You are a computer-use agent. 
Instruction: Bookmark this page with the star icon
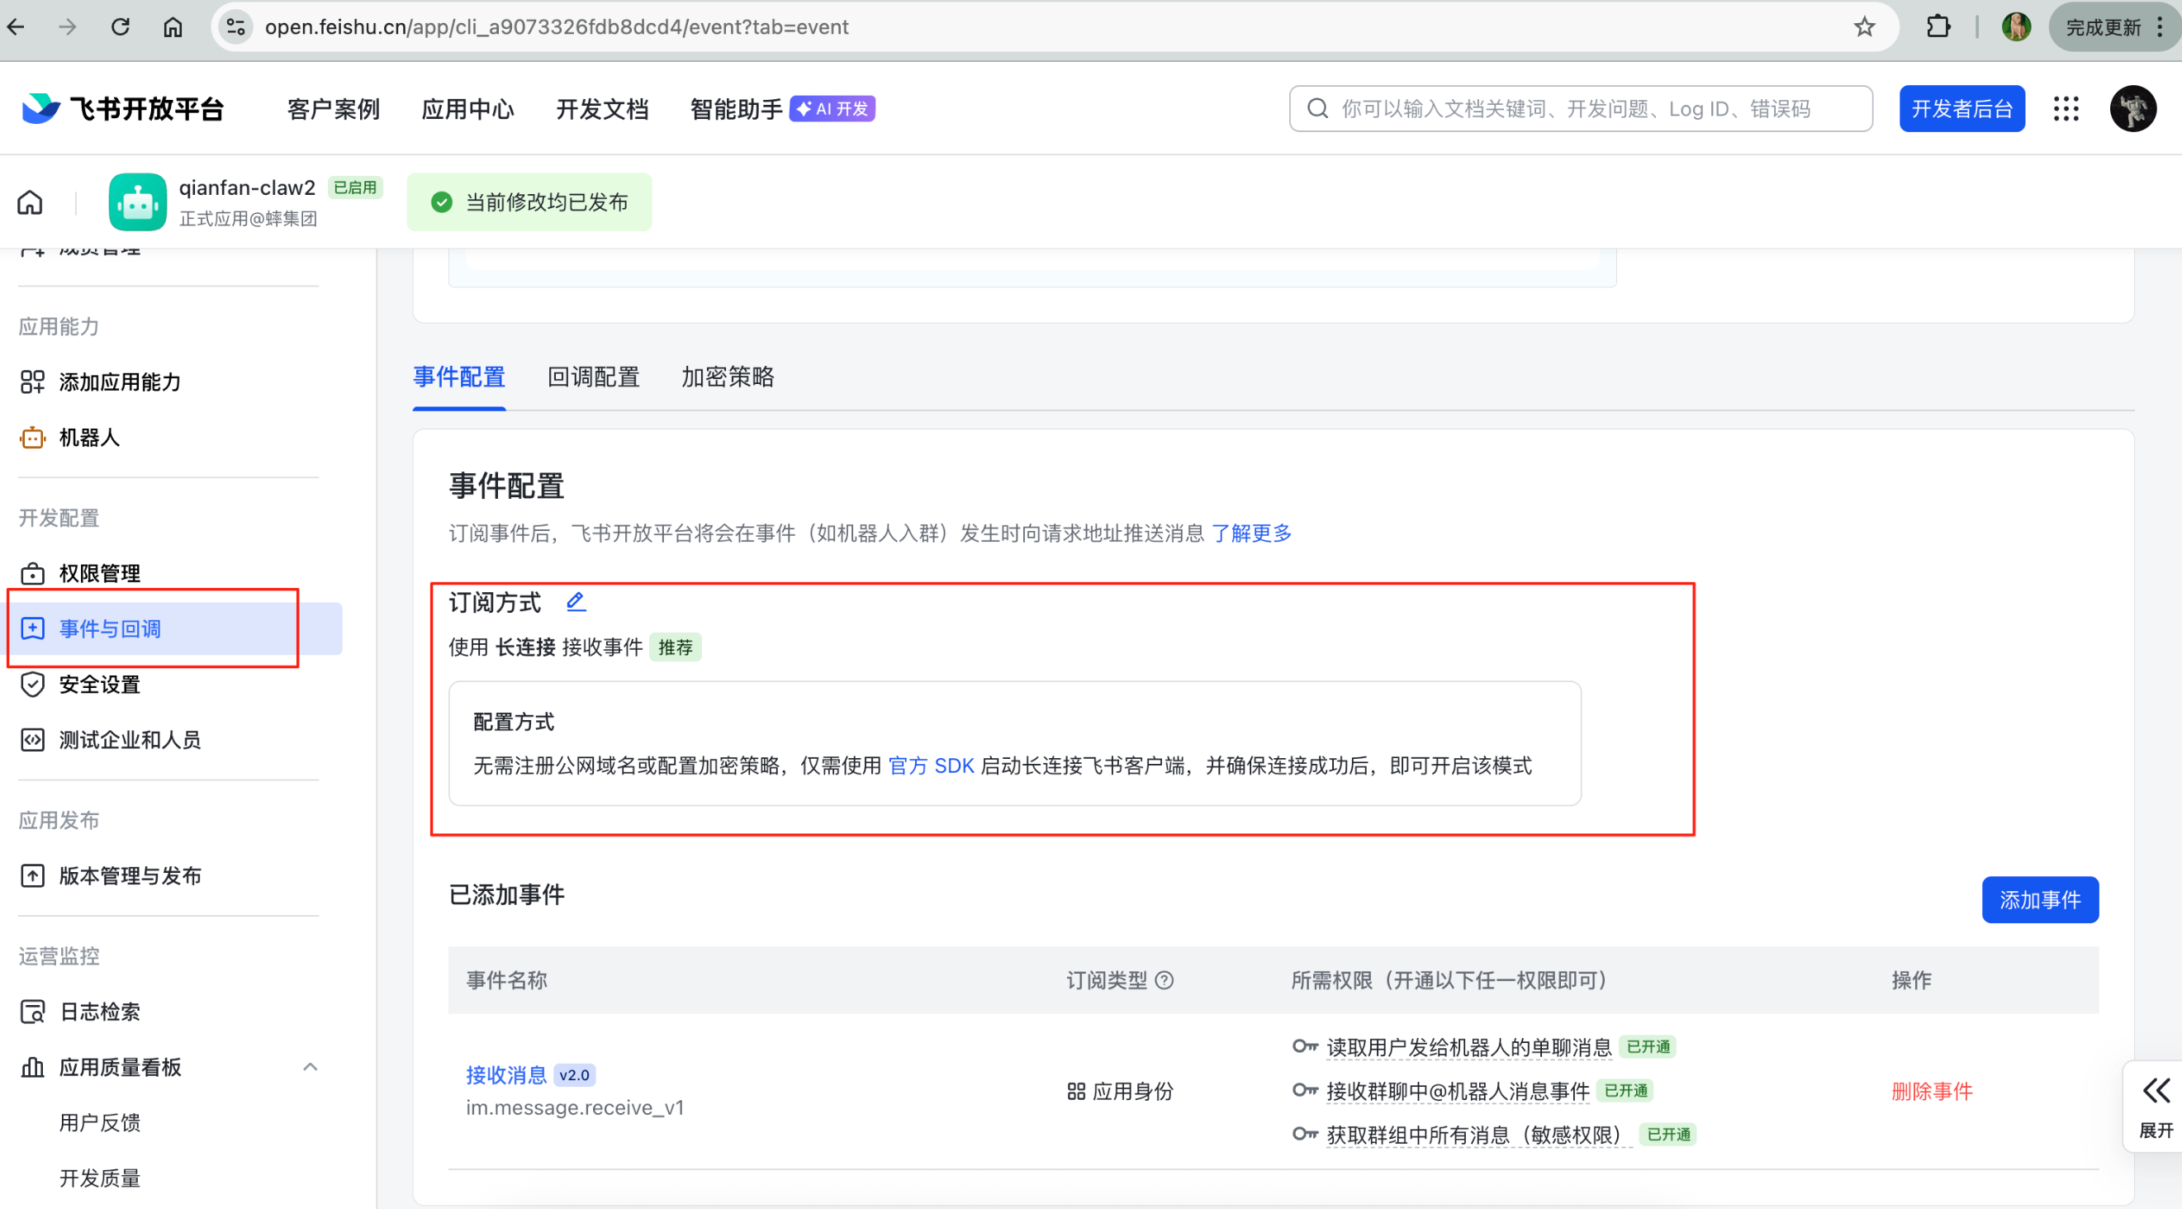(1864, 27)
